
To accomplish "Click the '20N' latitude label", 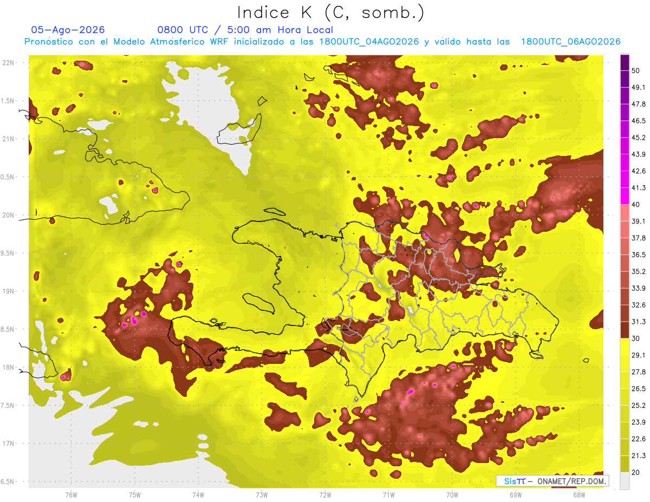I will click(8, 215).
